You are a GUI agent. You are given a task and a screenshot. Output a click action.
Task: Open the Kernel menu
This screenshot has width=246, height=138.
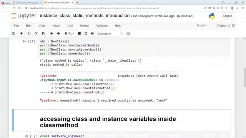pyautogui.click(x=85, y=26)
